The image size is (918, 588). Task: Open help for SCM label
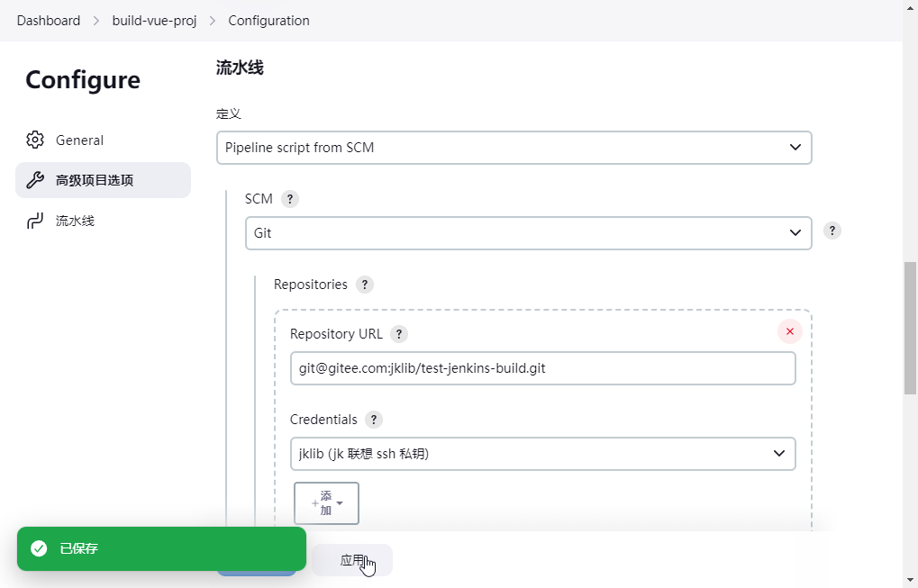click(290, 199)
